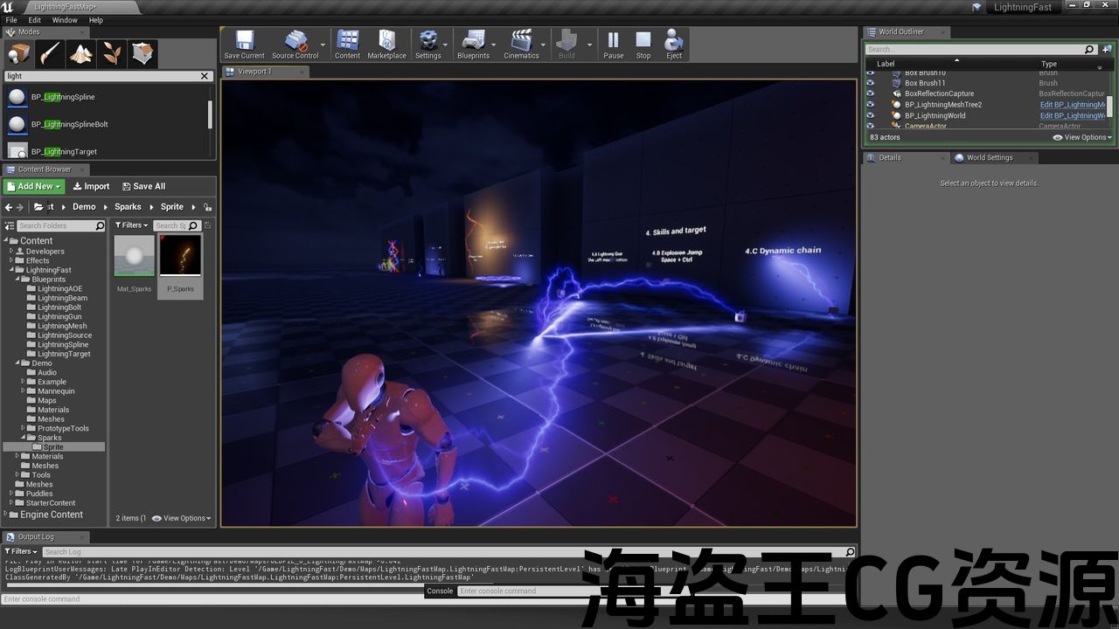Hide the BoxReflectionCapture actor
Screen dimensions: 1119x629
coord(870,93)
